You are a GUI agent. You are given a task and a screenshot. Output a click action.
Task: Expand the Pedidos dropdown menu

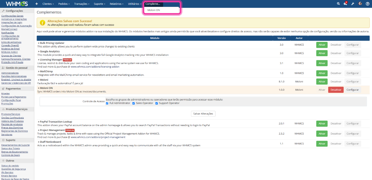point(64,4)
